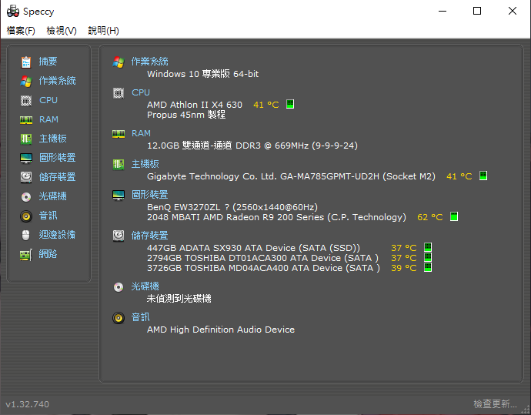This screenshot has height=415, width=531.
Task: Open the 音訊 heading link in summary
Action: pyautogui.click(x=141, y=317)
